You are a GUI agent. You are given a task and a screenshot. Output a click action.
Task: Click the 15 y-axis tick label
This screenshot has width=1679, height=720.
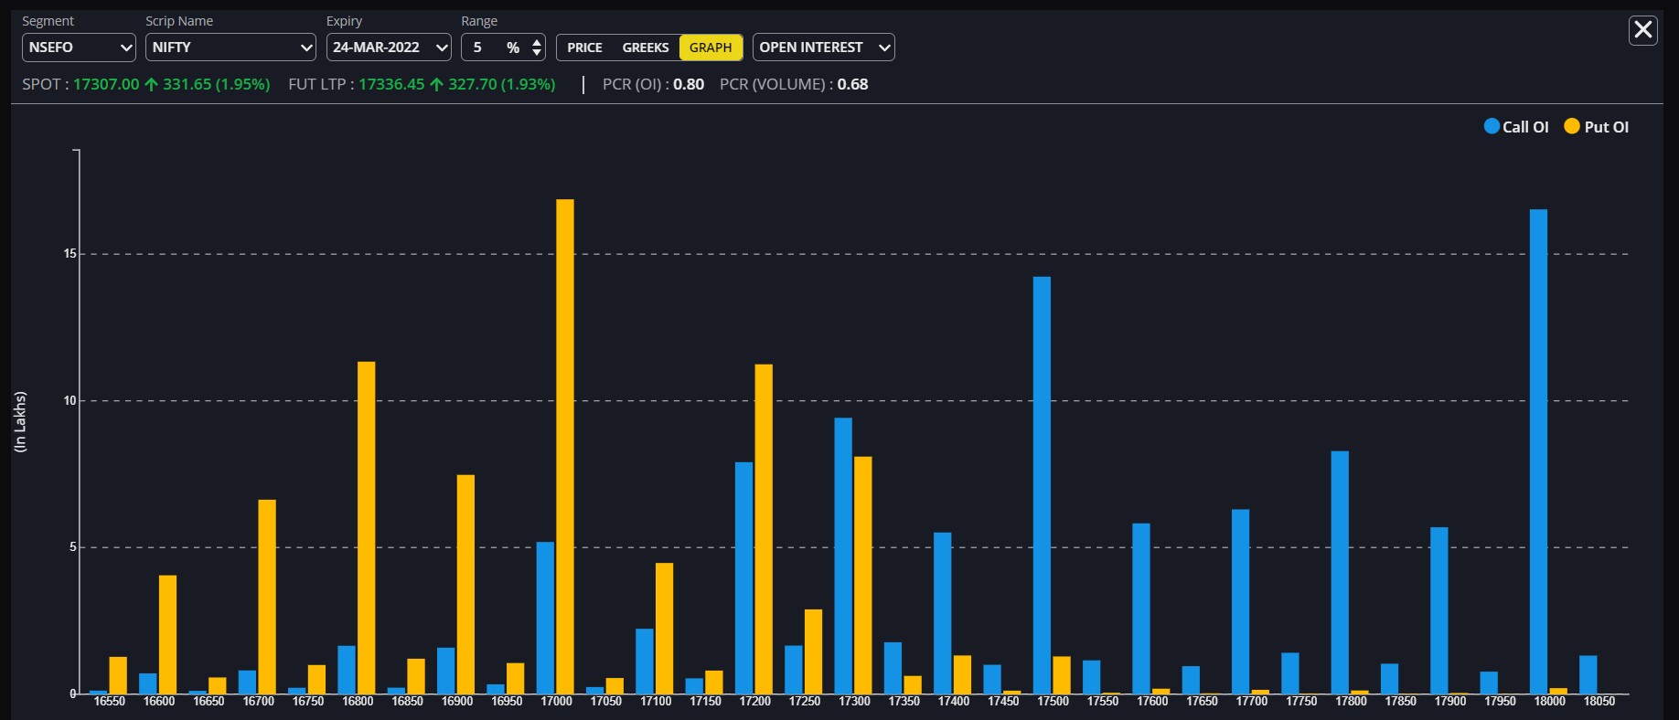pyautogui.click(x=70, y=254)
